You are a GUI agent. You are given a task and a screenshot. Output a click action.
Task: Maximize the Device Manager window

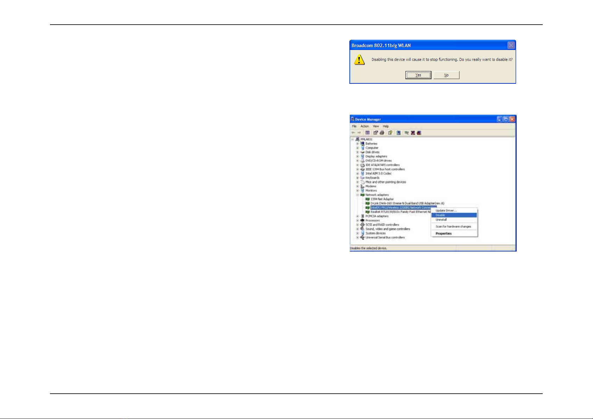pos(506,119)
